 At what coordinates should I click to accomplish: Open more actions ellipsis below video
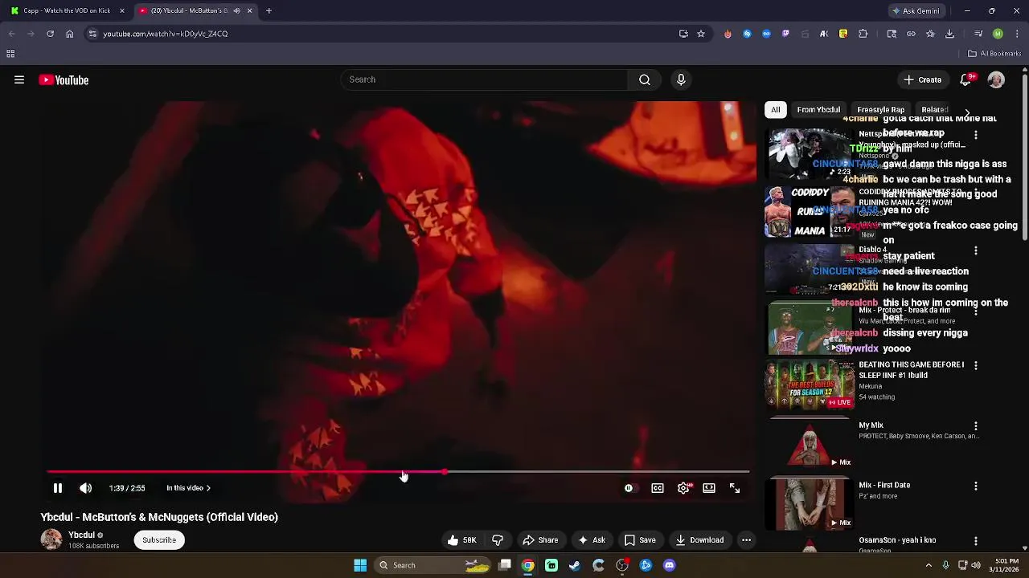pos(746,540)
